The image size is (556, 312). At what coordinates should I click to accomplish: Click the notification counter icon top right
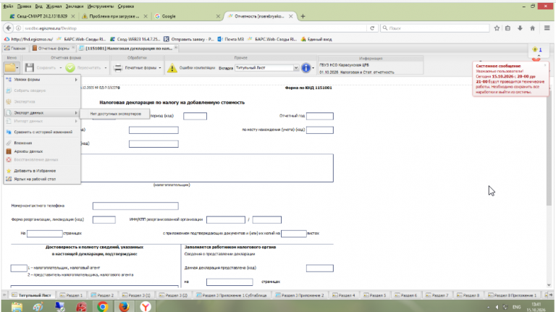(537, 50)
